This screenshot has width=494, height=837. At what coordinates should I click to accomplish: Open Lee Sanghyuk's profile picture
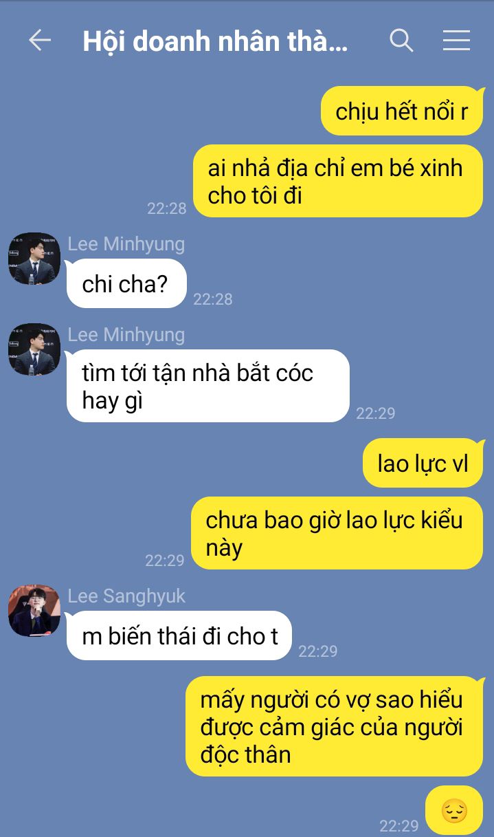pyautogui.click(x=34, y=611)
